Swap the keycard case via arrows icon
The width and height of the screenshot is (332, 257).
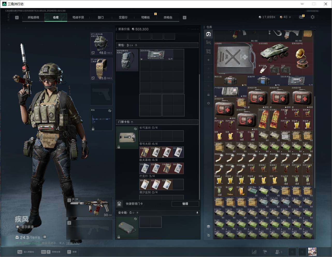tap(135, 129)
